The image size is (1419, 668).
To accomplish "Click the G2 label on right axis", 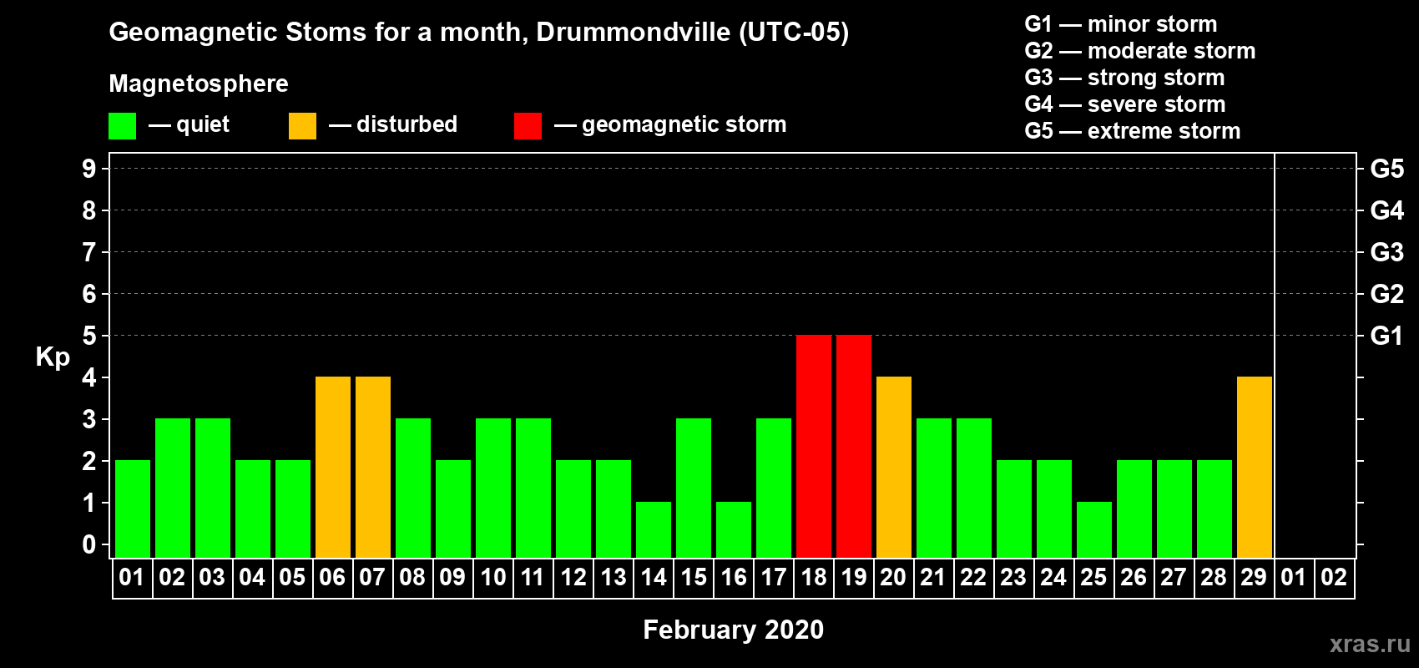I will point(1386,294).
